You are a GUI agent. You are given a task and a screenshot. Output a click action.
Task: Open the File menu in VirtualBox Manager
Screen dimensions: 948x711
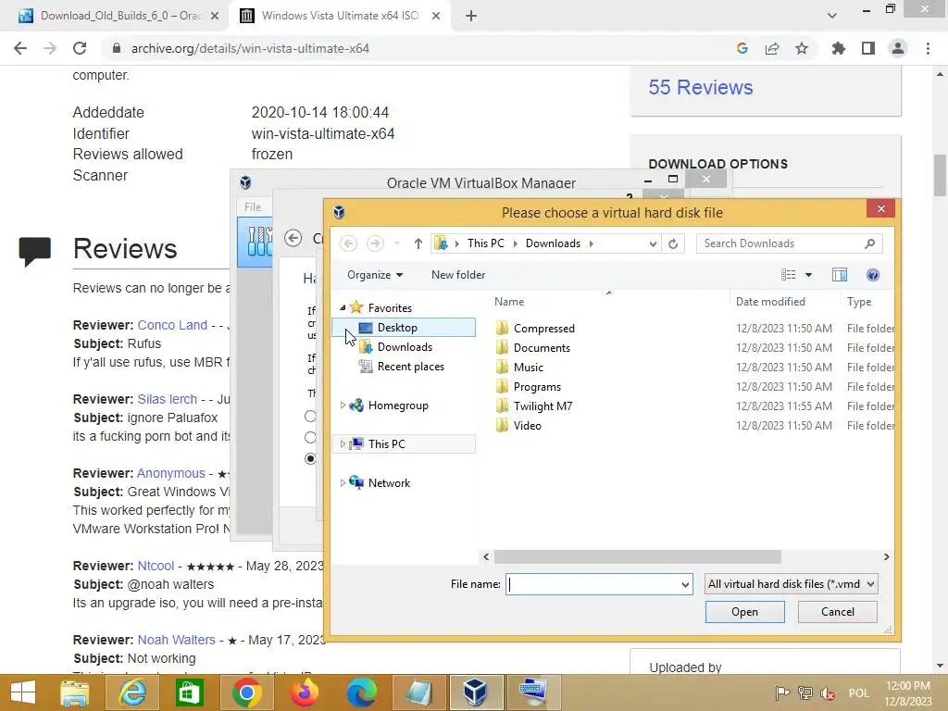tap(253, 206)
